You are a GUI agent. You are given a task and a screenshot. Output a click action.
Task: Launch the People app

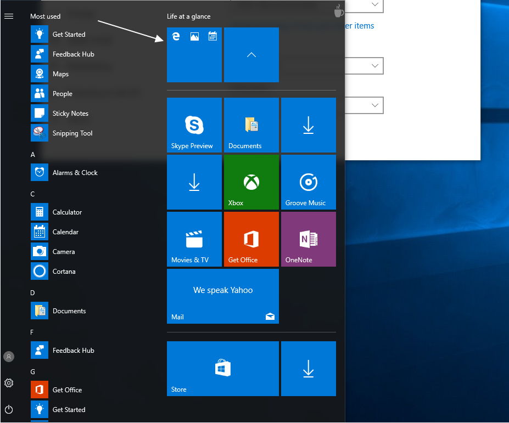[52, 94]
